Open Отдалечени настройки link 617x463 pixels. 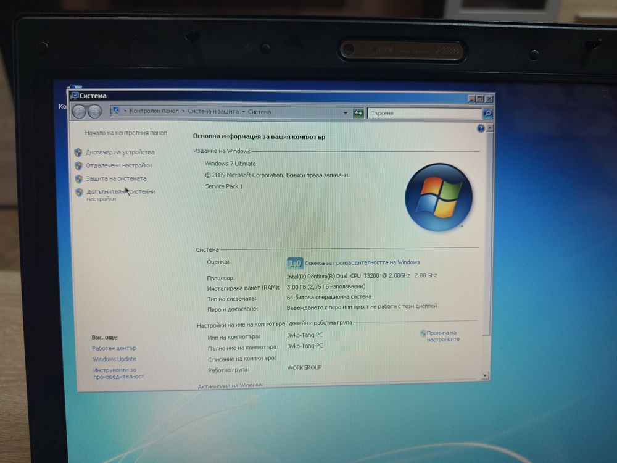click(x=119, y=165)
